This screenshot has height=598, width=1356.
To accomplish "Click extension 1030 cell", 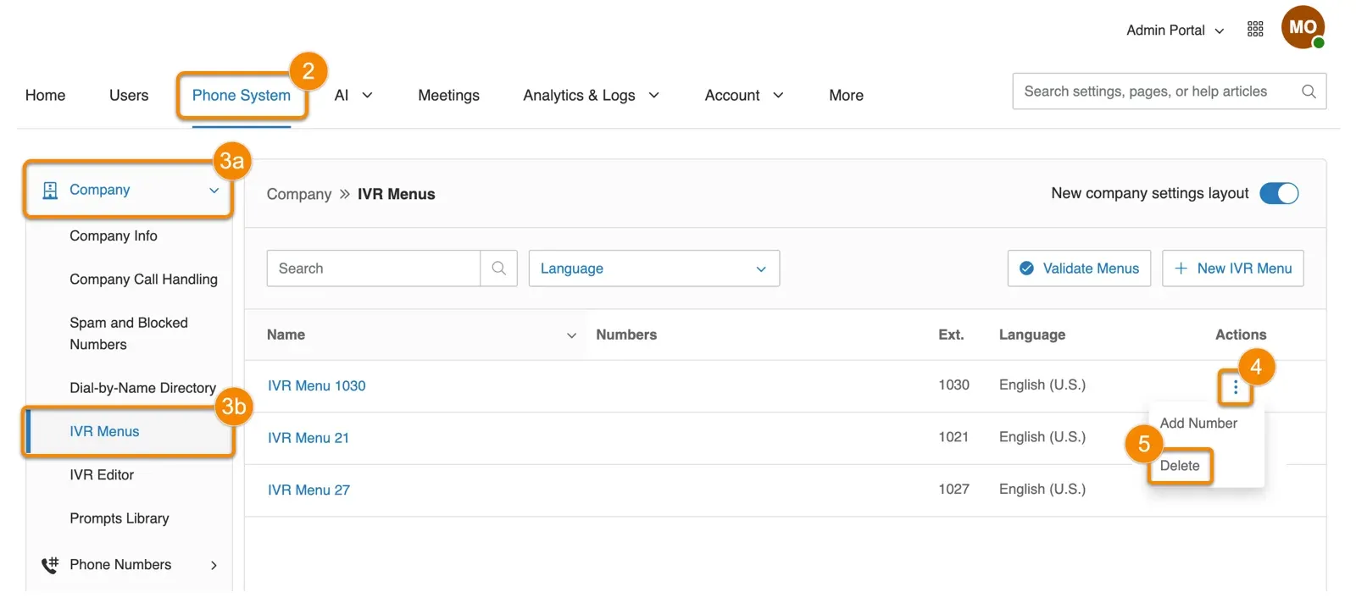I will [953, 385].
